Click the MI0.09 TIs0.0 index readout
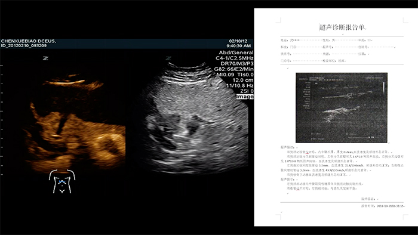The height and width of the screenshot is (235, 418). point(235,75)
